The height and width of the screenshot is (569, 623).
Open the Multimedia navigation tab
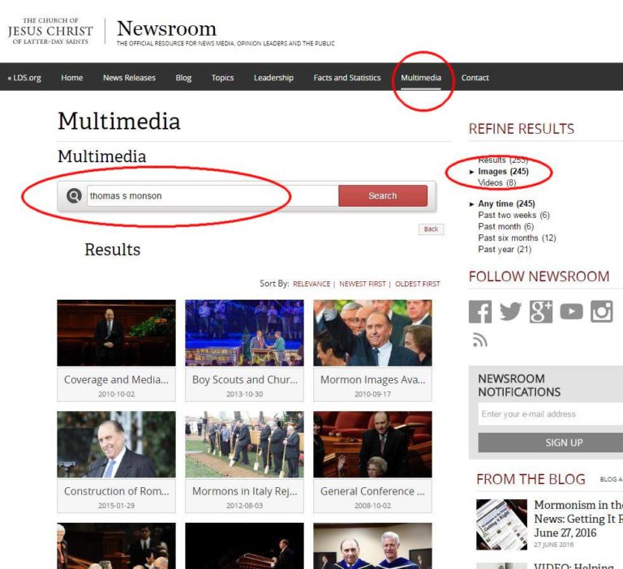[421, 78]
